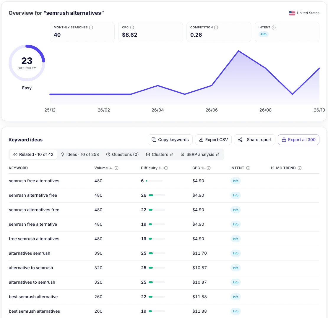Click keyword semrush alternative free
328x318 pixels.
(33, 195)
